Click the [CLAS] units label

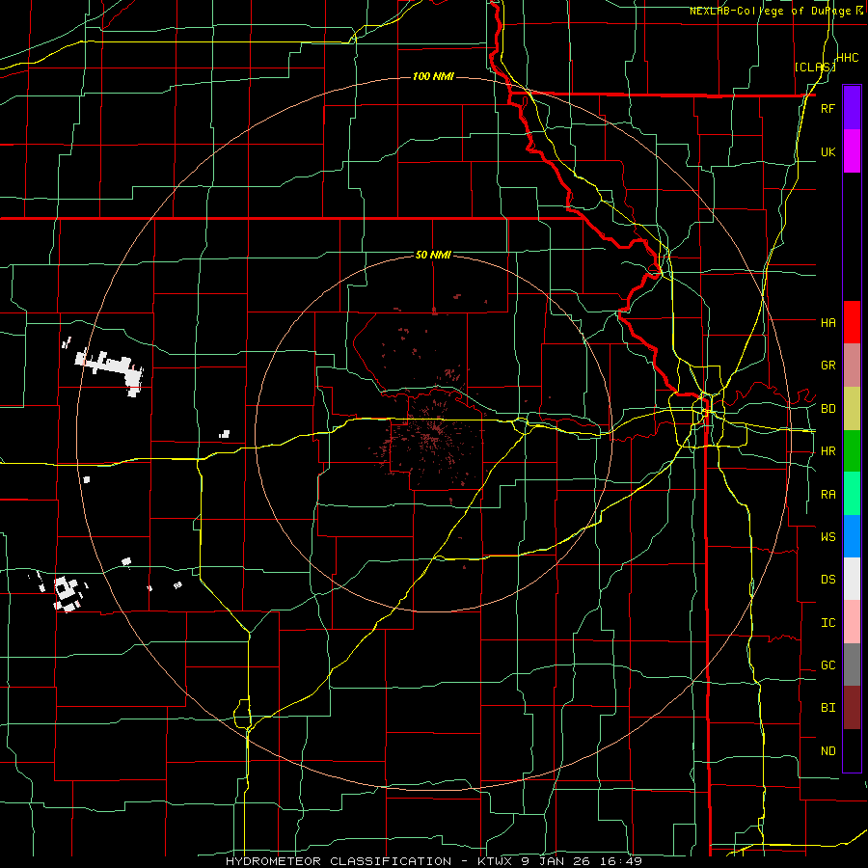point(814,67)
